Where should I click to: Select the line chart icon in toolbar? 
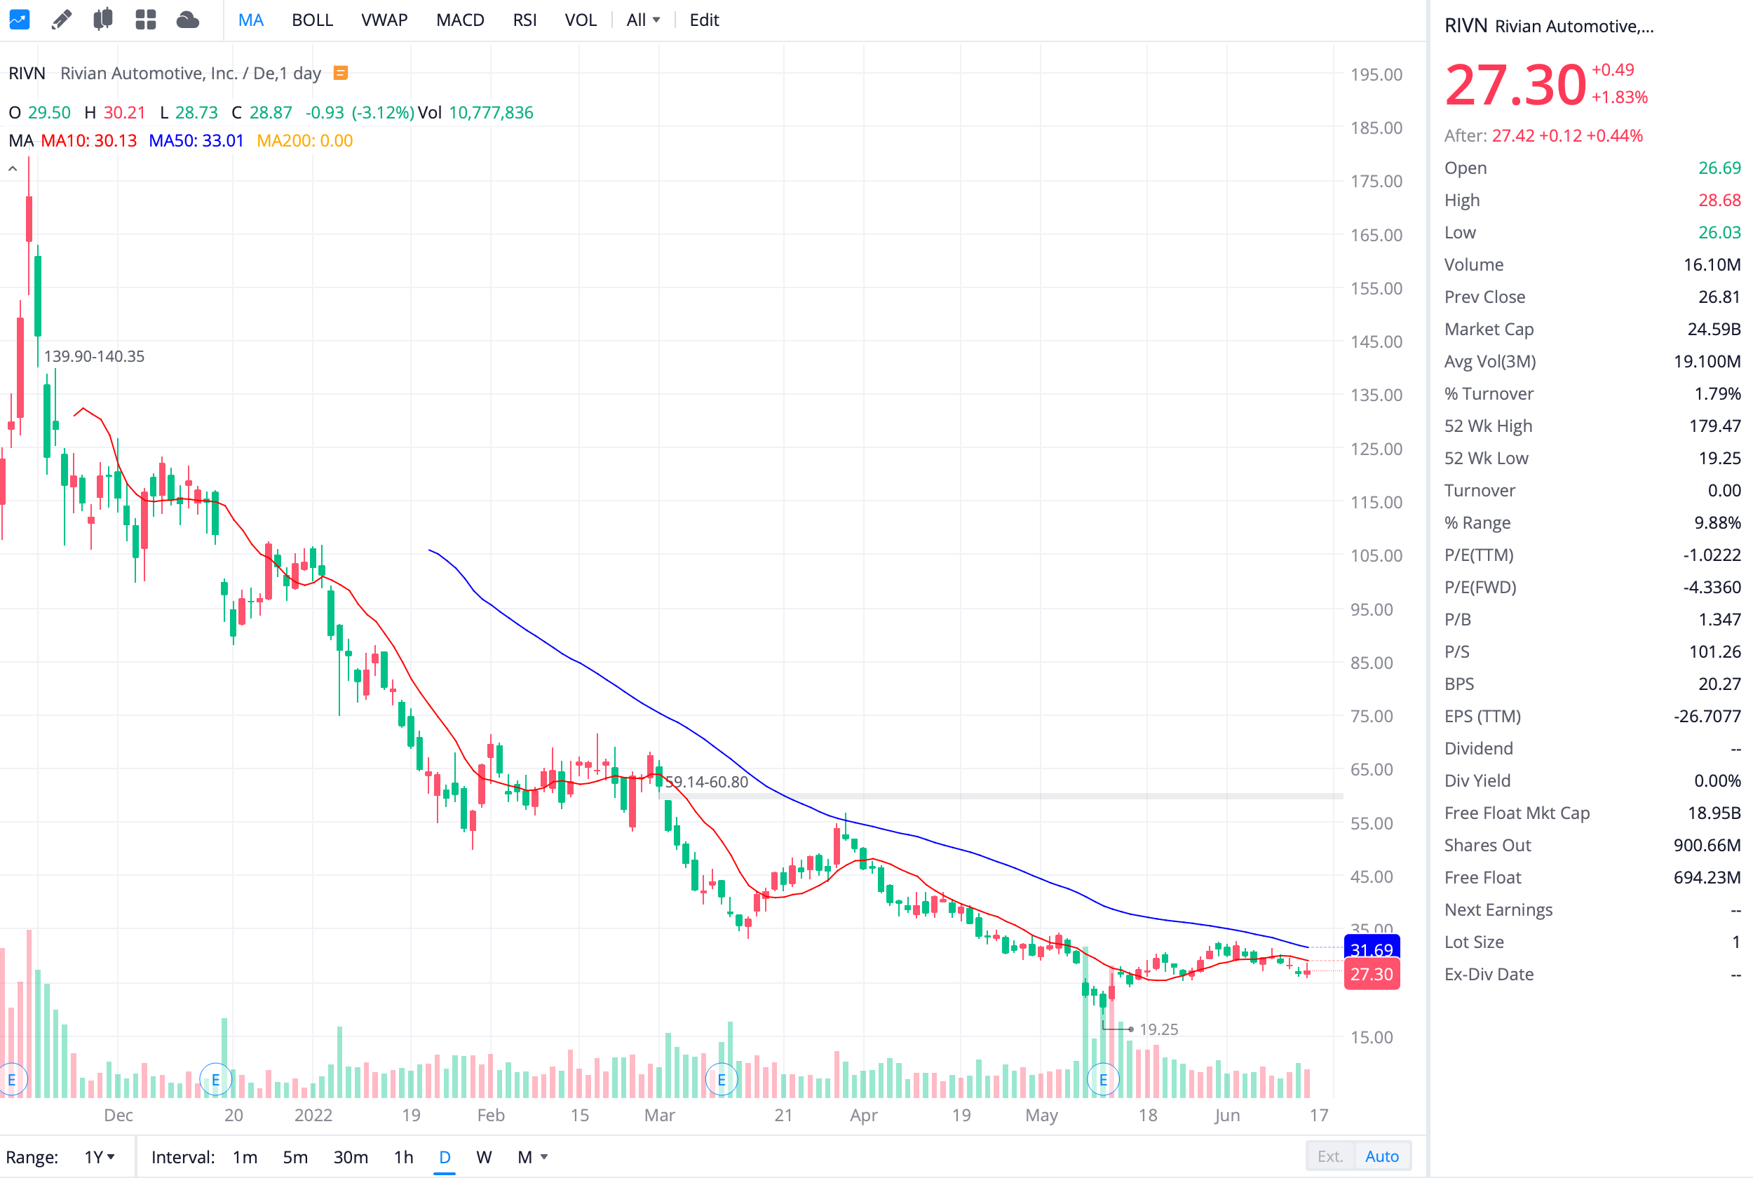[19, 20]
